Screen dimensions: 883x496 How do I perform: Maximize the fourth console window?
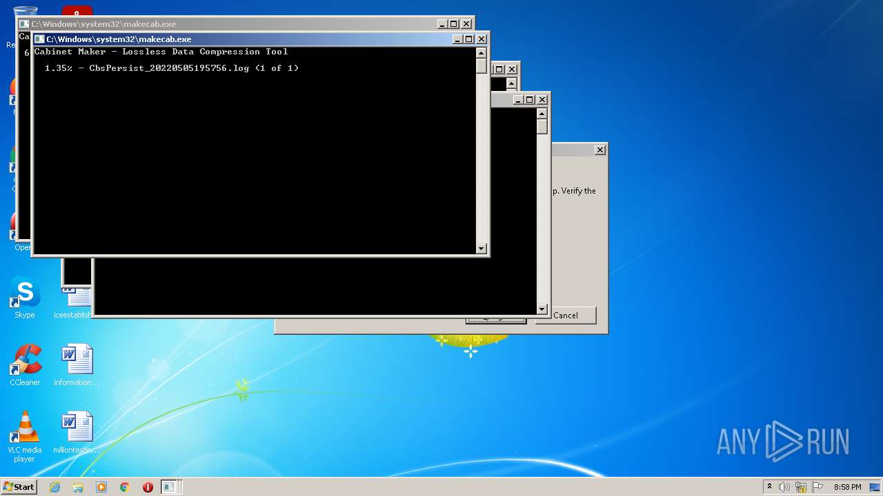tap(530, 100)
